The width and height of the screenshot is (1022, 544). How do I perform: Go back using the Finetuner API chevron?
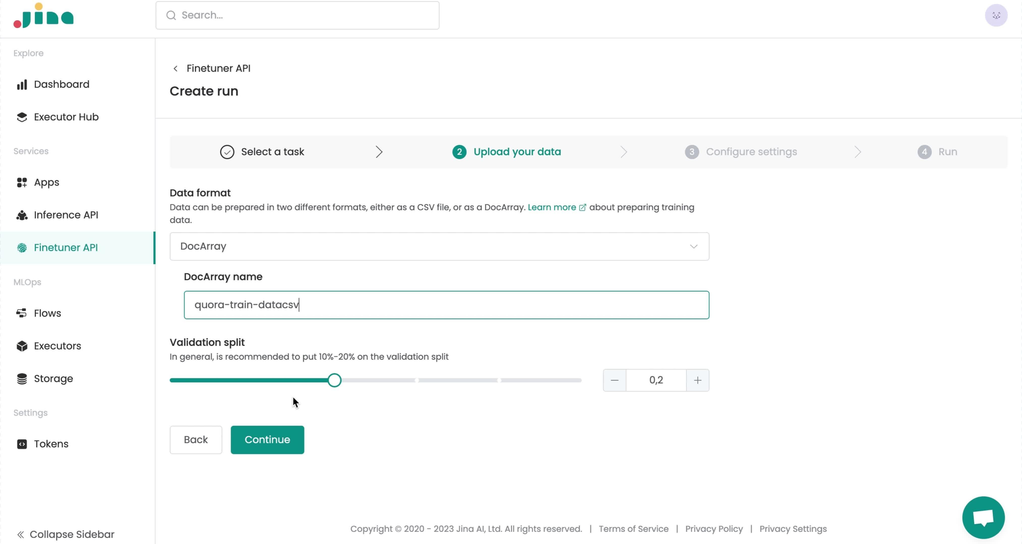click(x=175, y=69)
